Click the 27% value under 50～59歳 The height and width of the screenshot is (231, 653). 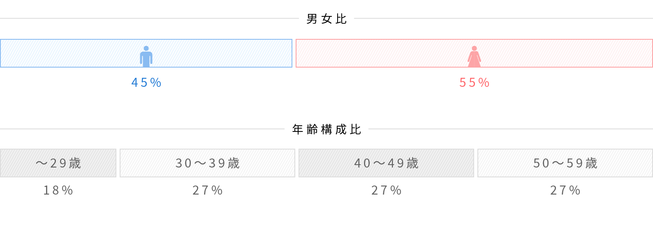pyautogui.click(x=565, y=190)
